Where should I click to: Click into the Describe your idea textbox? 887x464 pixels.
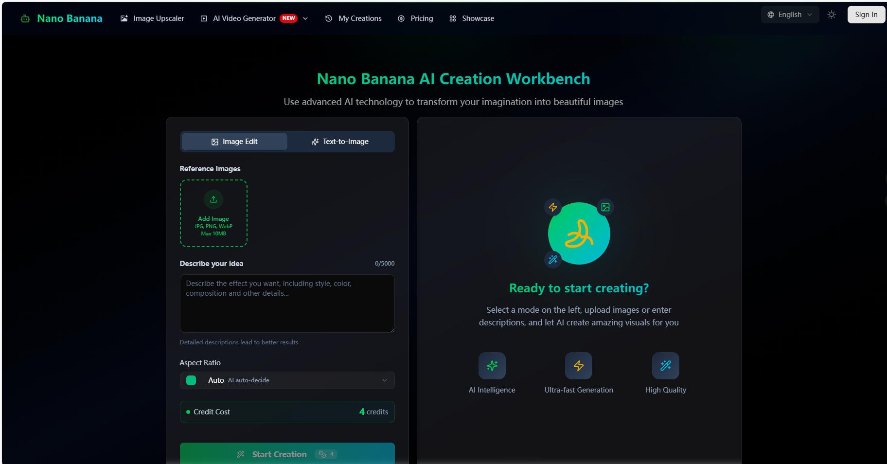[287, 303]
